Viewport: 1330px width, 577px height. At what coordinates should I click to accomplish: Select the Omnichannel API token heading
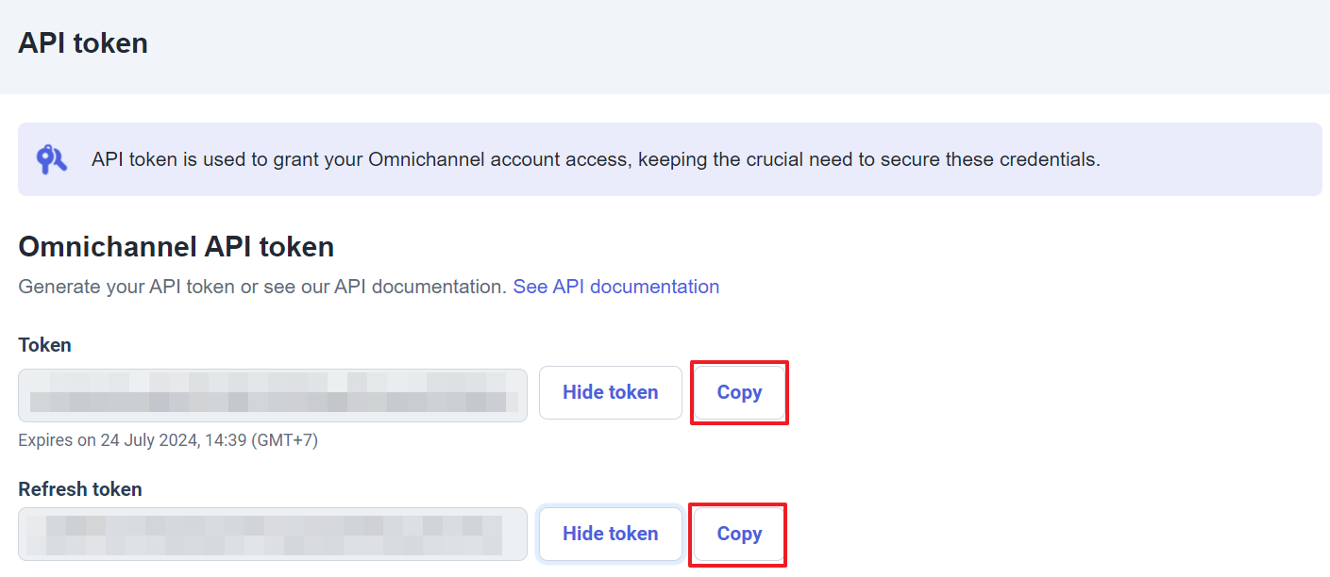coord(177,247)
